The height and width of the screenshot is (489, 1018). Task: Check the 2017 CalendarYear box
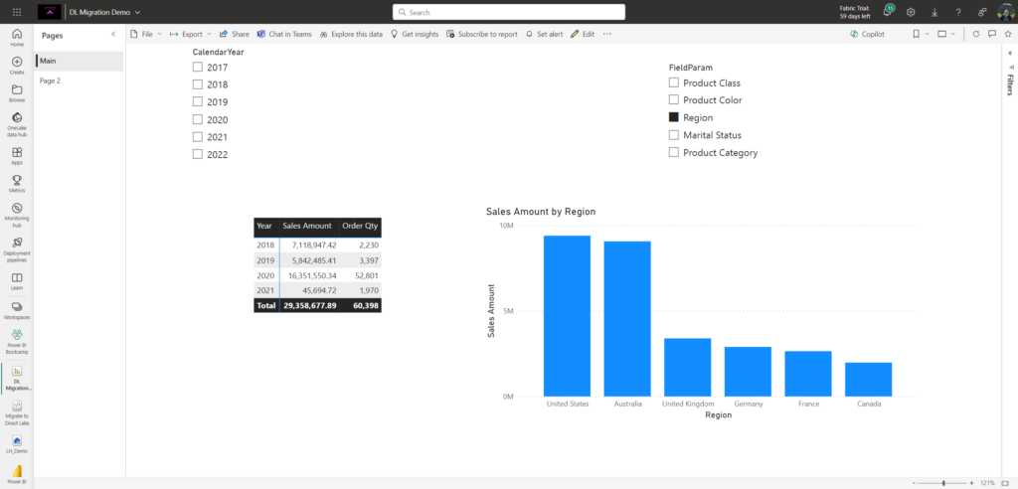point(198,67)
